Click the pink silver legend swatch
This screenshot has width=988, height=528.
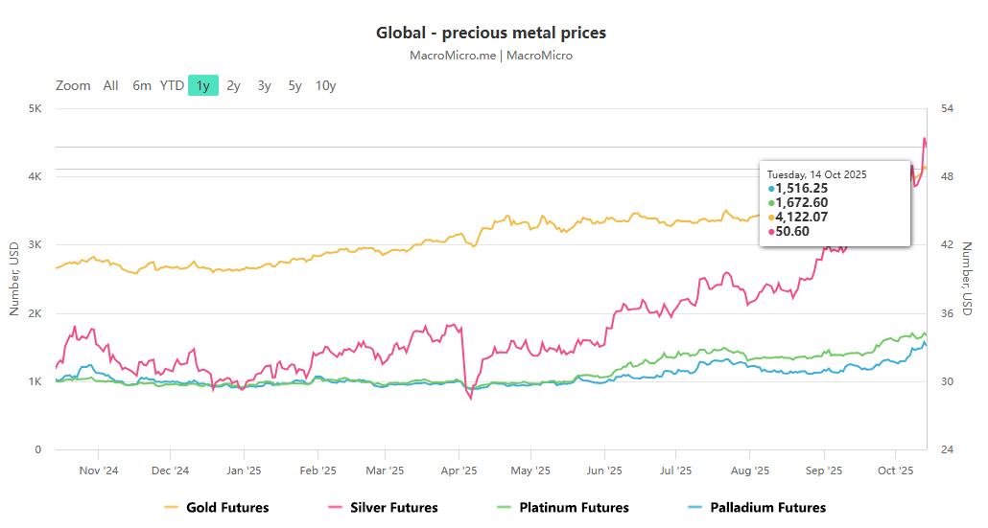tap(336, 508)
